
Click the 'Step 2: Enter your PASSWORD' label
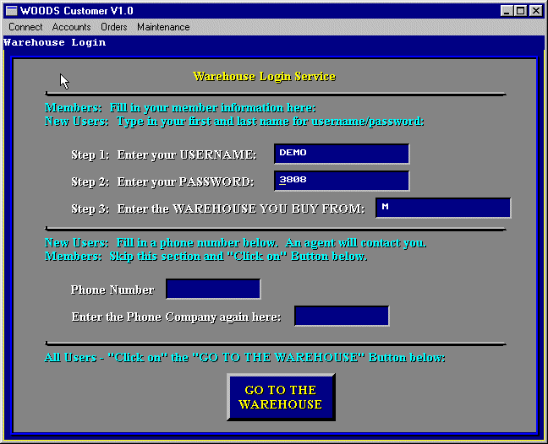pos(162,181)
